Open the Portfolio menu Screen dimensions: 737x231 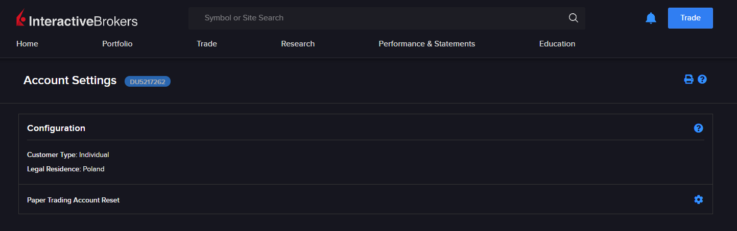(117, 44)
